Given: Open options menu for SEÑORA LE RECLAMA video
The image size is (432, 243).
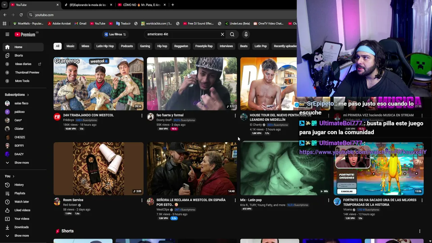Looking at the screenshot, I should point(235,200).
